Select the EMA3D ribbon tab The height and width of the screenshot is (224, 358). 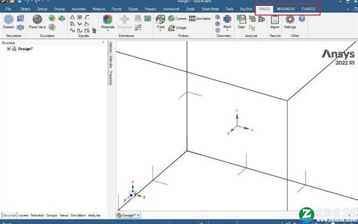tap(264, 9)
